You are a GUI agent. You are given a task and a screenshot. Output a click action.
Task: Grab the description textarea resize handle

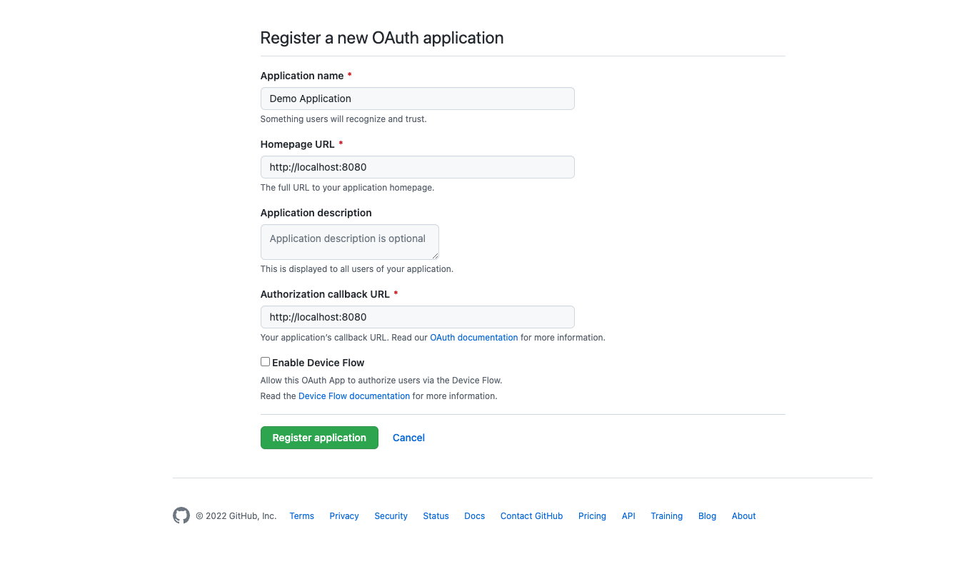click(435, 256)
